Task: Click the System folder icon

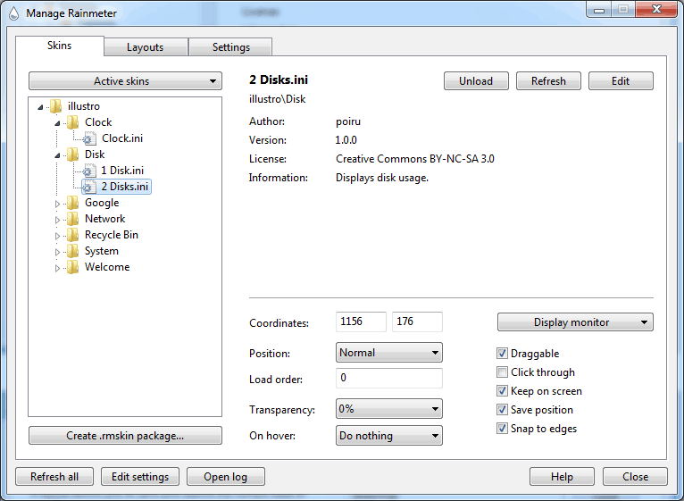Action: [x=72, y=251]
